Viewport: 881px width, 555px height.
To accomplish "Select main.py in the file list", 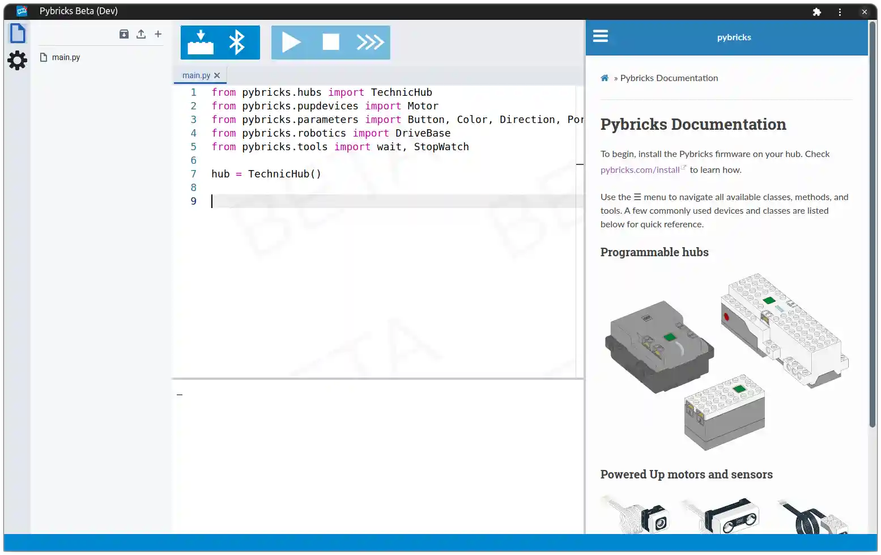I will [x=66, y=57].
